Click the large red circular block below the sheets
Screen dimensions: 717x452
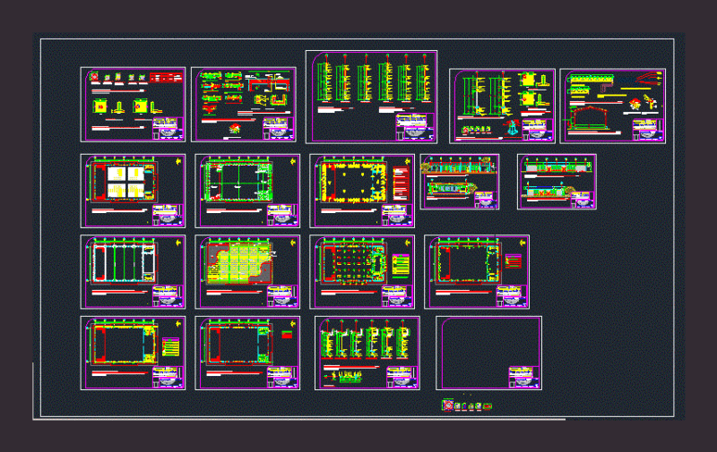447,405
